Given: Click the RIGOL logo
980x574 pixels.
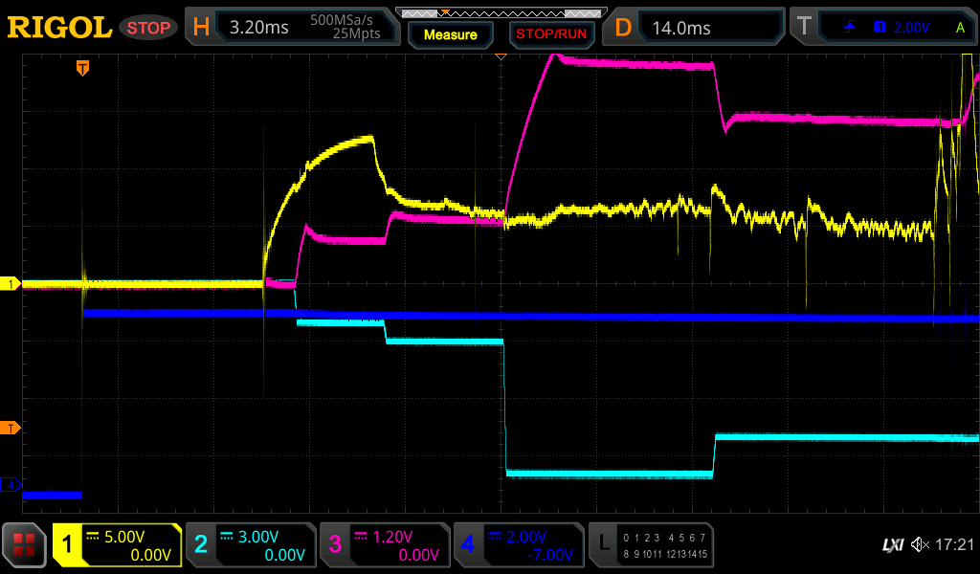Looking at the screenshot, I should (x=59, y=27).
